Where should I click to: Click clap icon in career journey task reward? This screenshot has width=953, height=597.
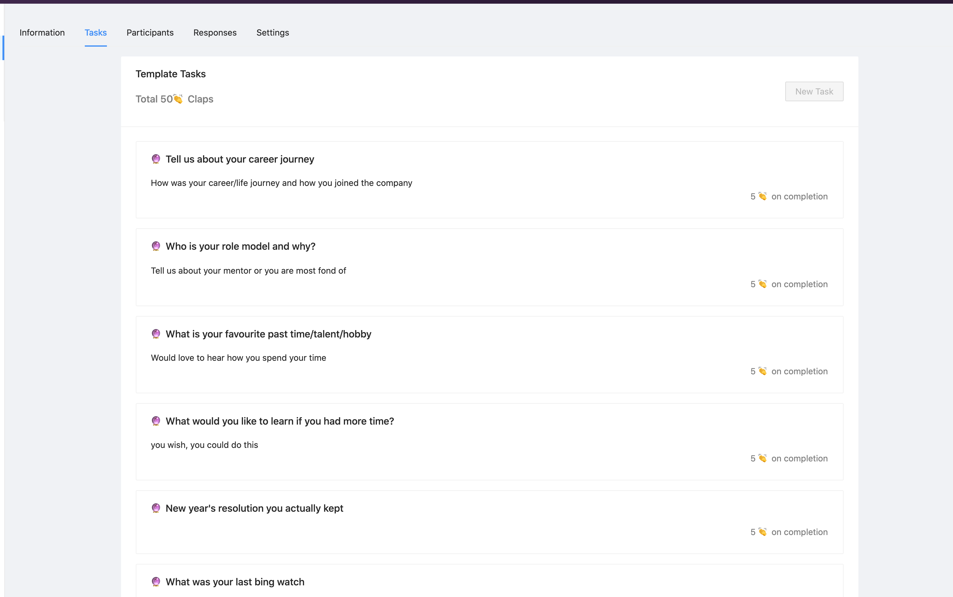click(763, 196)
